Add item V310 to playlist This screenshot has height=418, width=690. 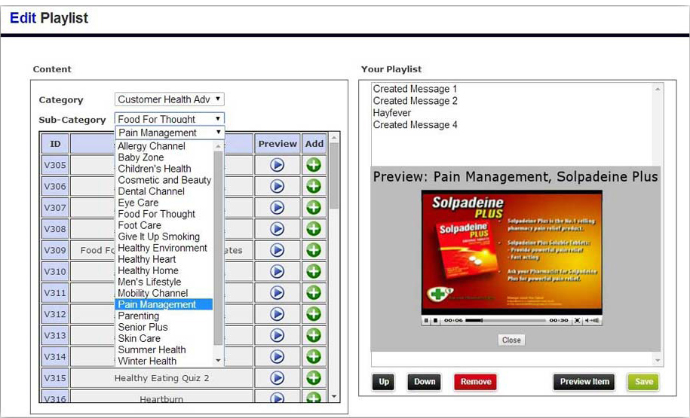pyautogui.click(x=313, y=271)
